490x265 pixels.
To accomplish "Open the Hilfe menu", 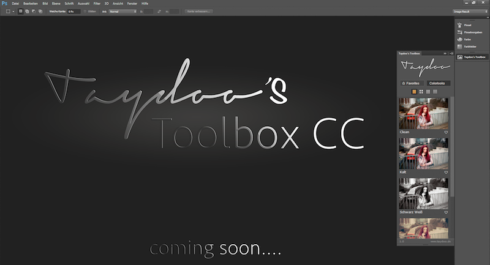I will [145, 4].
